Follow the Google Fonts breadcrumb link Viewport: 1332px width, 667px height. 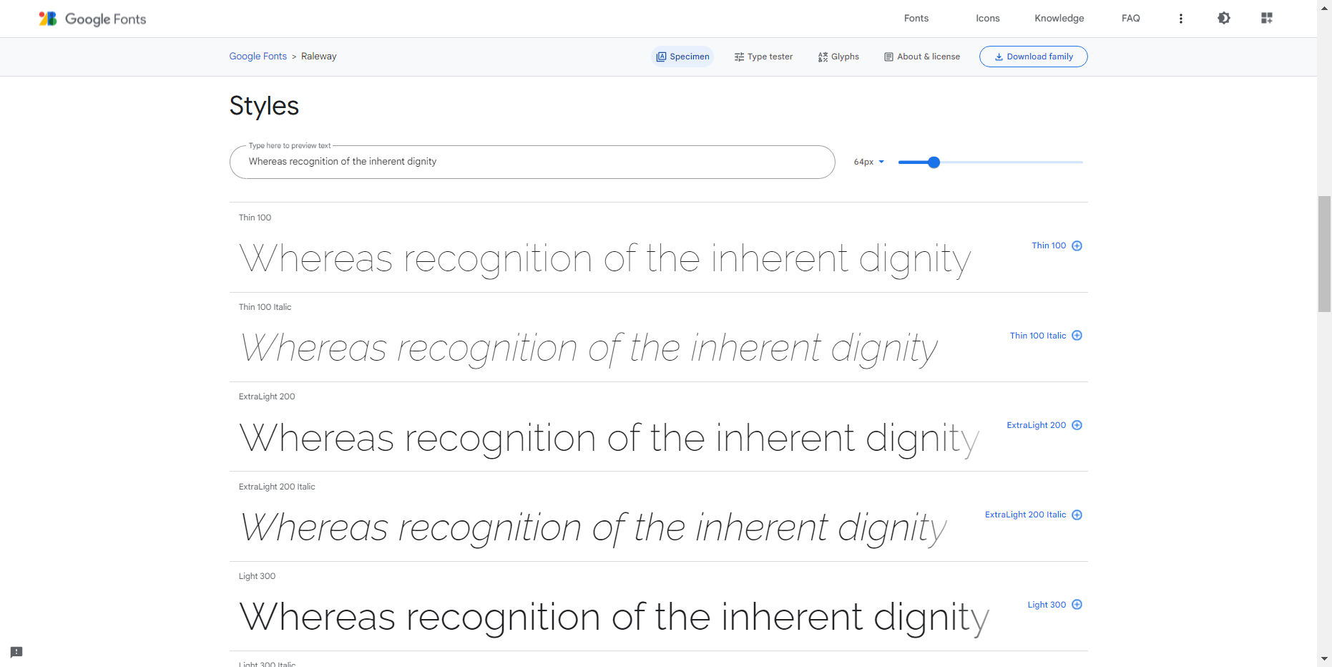coord(258,57)
